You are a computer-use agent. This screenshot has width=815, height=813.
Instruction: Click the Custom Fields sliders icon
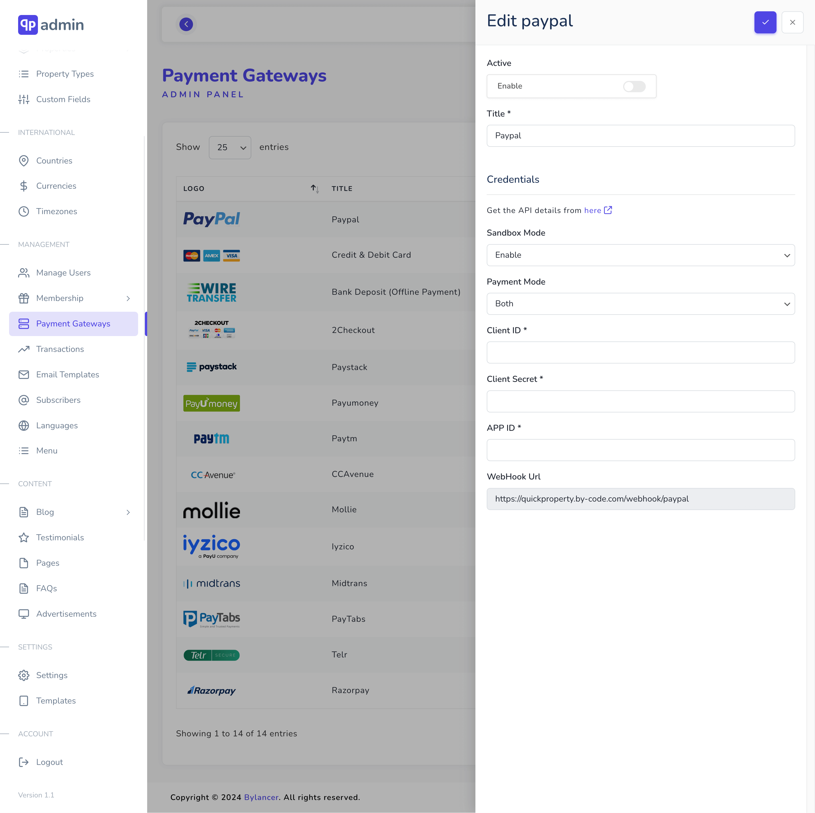pos(23,99)
